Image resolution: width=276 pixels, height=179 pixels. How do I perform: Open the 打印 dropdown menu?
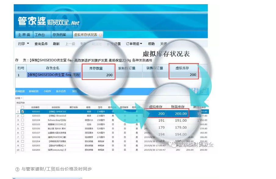[23, 44]
